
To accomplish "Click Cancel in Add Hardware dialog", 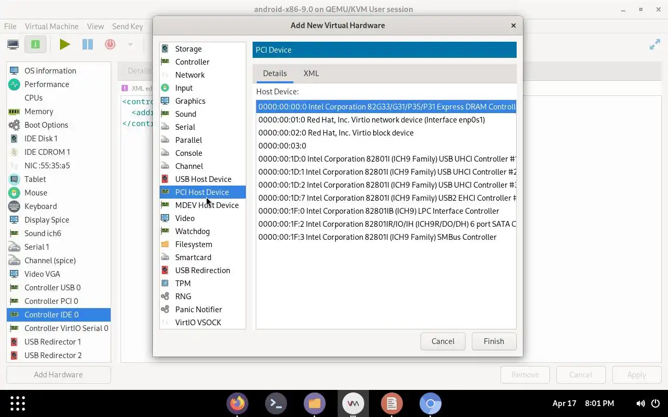I will [x=443, y=341].
